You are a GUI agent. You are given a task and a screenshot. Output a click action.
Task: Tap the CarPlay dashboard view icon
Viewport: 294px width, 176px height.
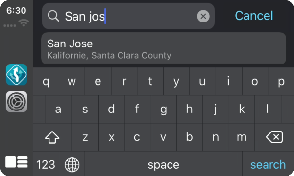click(x=17, y=162)
